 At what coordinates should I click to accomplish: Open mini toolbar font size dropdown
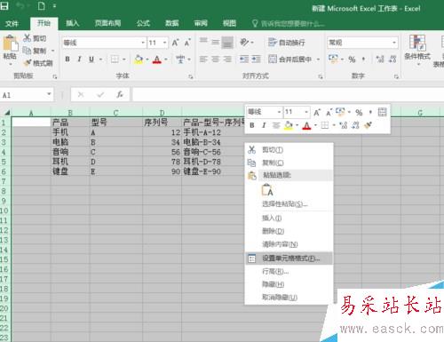(x=306, y=112)
